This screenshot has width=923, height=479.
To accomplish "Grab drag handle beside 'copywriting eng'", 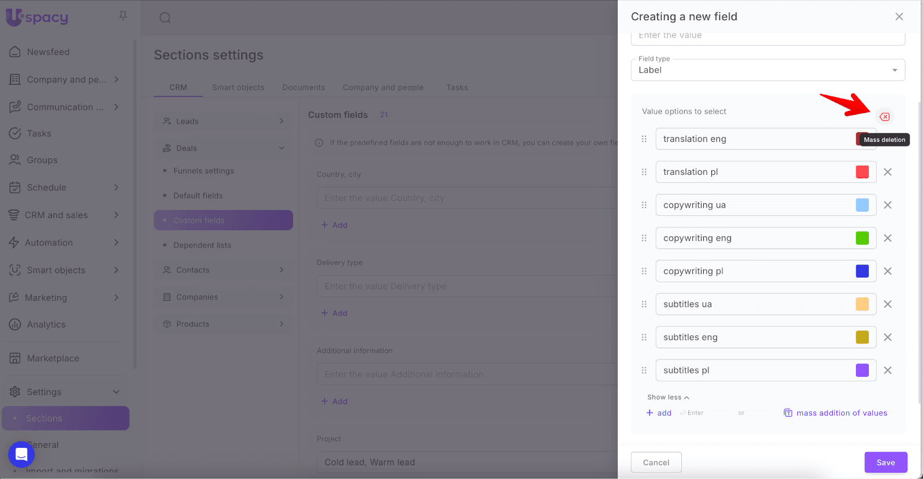I will pyautogui.click(x=644, y=238).
